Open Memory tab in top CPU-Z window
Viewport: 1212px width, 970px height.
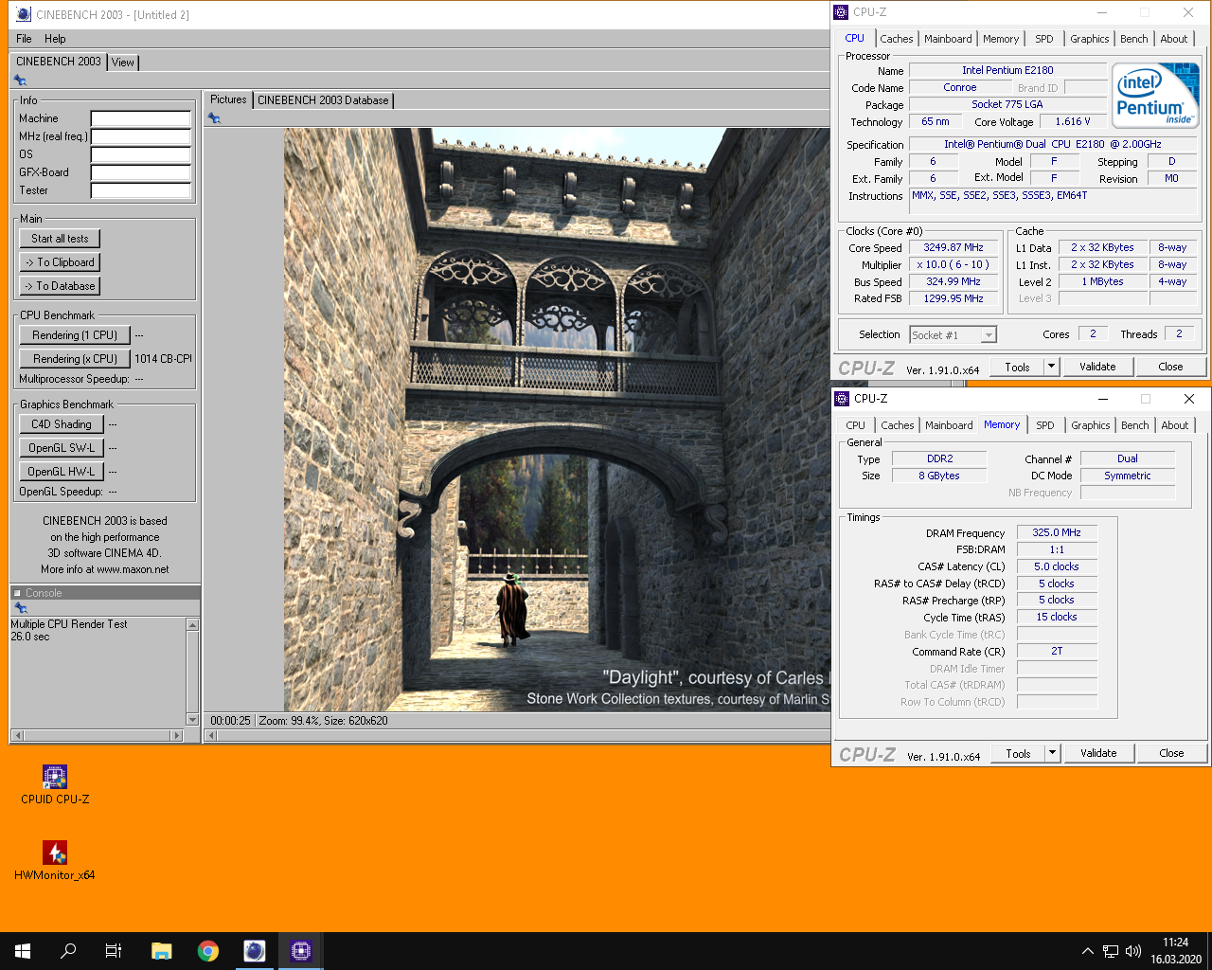coord(1001,39)
